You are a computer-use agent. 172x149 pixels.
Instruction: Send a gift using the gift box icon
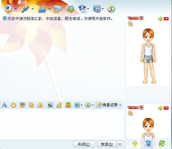[x=68, y=105]
